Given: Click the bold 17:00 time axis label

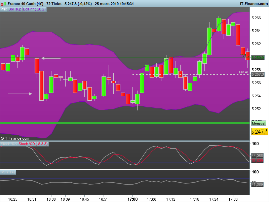Looking at the screenshot, I should [x=132, y=199].
